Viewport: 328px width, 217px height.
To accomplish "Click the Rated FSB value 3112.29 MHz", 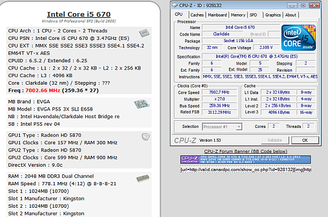I will 219,112.
